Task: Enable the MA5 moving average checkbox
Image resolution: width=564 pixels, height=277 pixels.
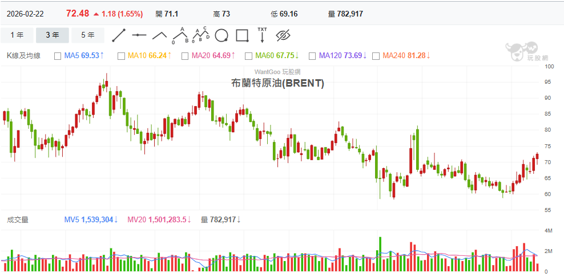Action: (58, 56)
